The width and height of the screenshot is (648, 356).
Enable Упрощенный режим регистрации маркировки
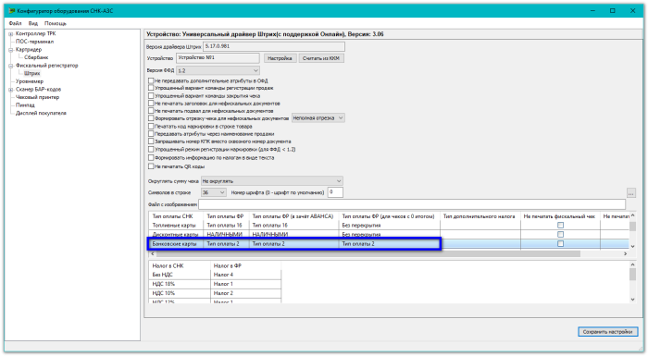[x=151, y=150]
